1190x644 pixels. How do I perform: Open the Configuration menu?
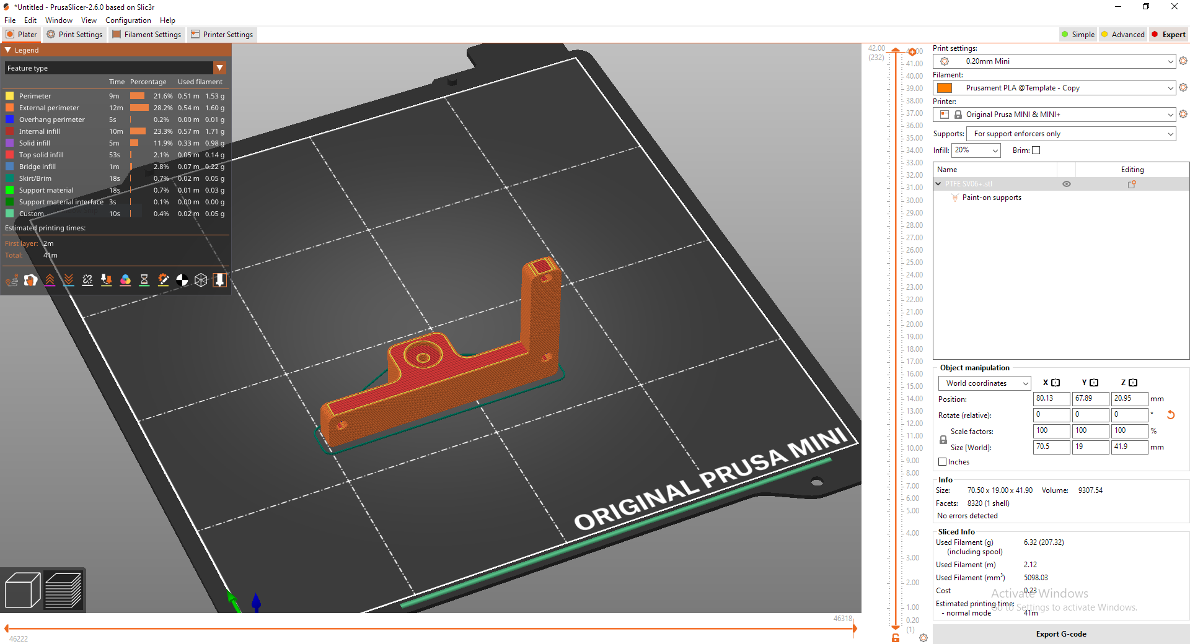(128, 20)
